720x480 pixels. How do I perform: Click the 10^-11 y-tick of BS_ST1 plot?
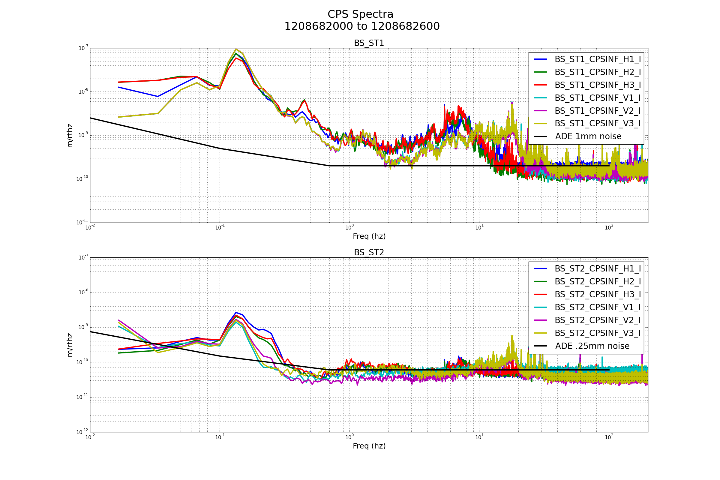click(82, 222)
